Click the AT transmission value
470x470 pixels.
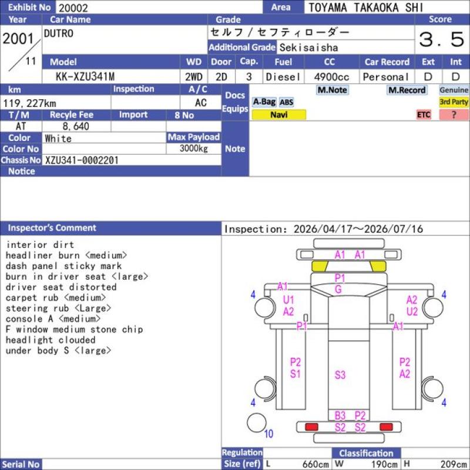pyautogui.click(x=21, y=126)
